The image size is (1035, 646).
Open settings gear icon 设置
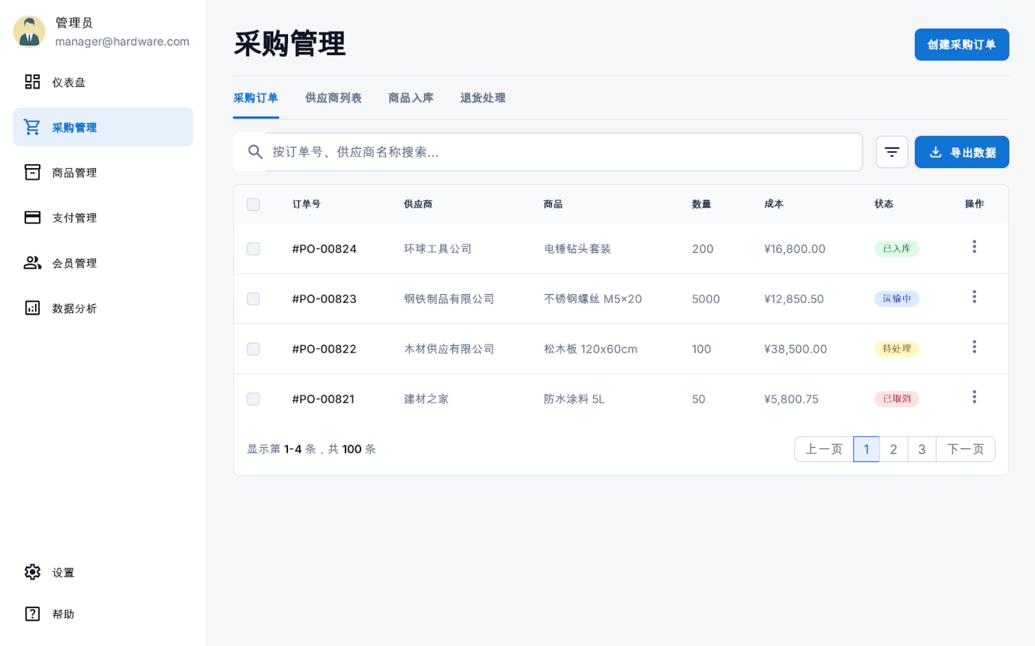32,572
